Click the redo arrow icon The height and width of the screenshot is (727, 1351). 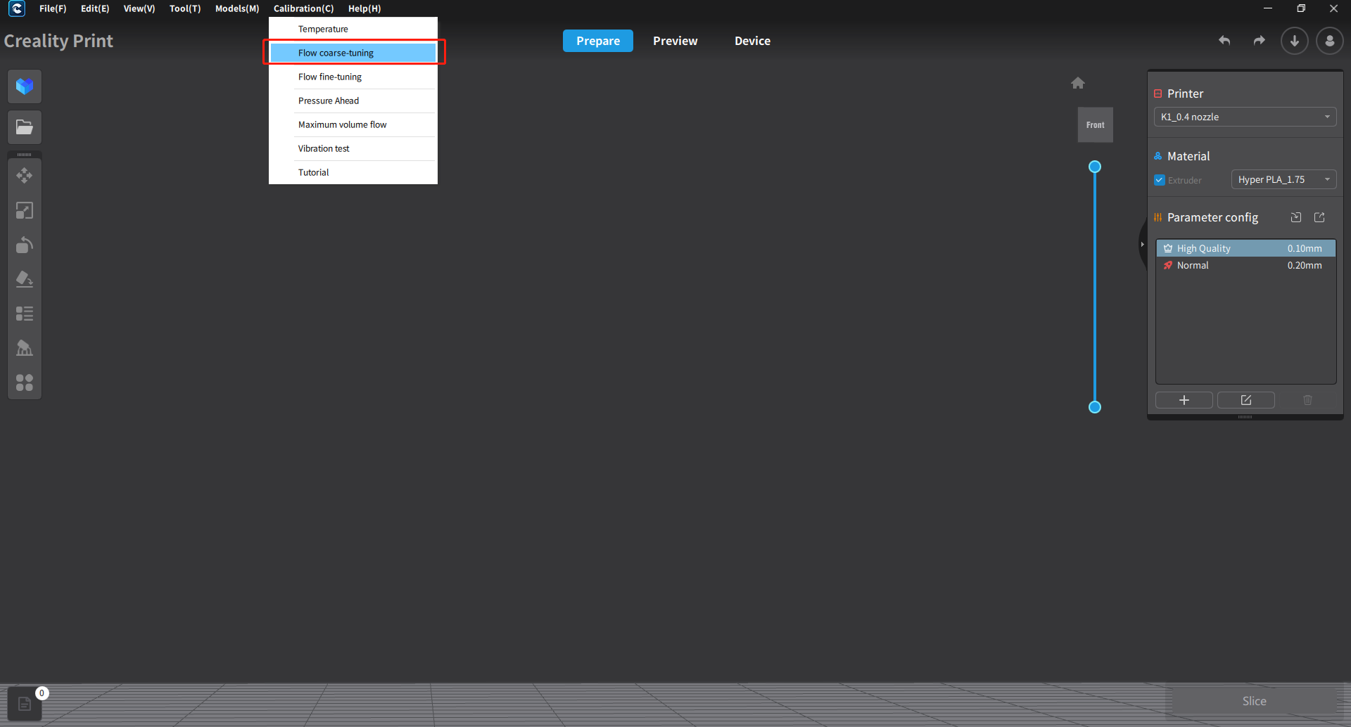tap(1260, 41)
